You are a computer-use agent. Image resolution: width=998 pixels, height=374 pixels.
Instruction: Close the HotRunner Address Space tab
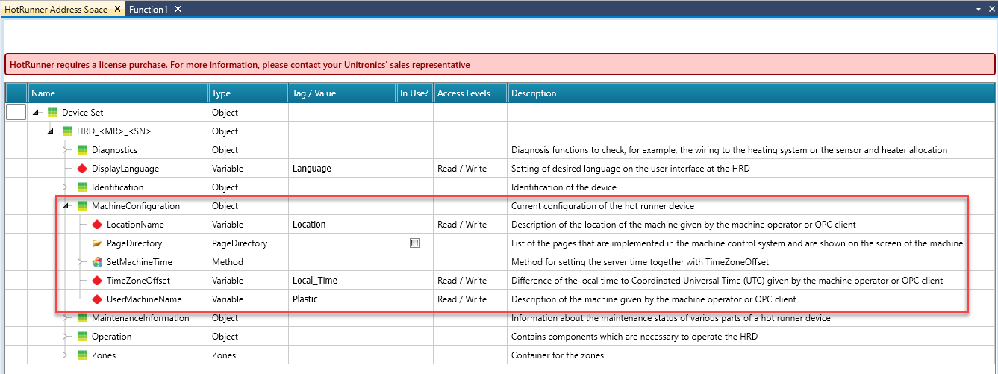tap(118, 10)
